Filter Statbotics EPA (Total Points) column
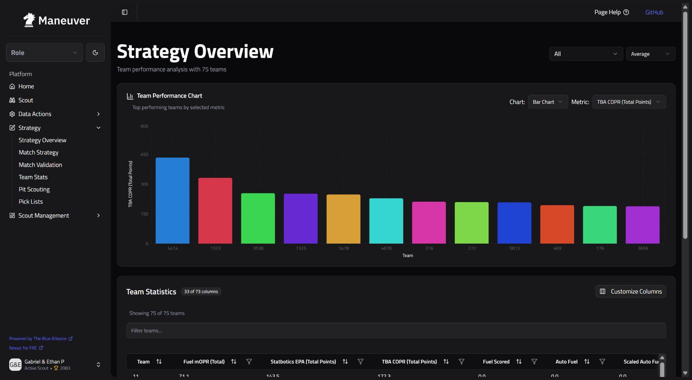The width and height of the screenshot is (692, 380). tap(361, 362)
